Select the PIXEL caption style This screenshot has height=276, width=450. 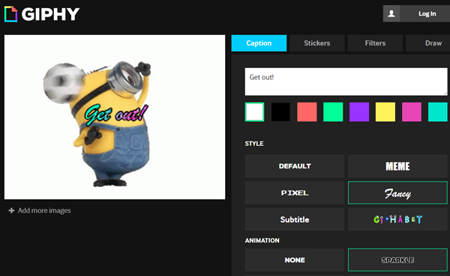(x=295, y=193)
